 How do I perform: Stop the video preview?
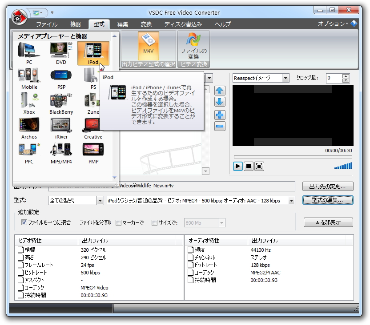(249, 166)
